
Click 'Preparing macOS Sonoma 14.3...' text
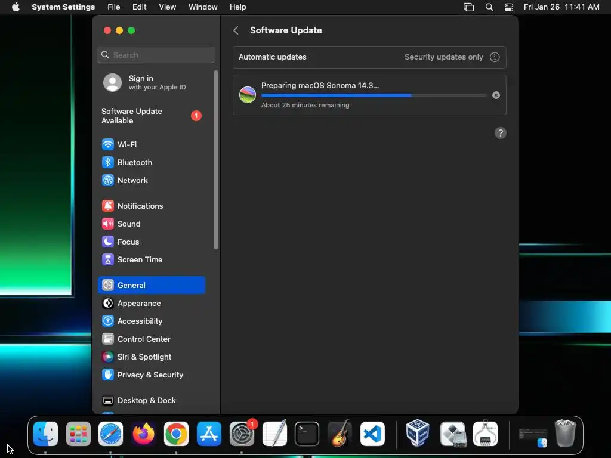tap(320, 86)
